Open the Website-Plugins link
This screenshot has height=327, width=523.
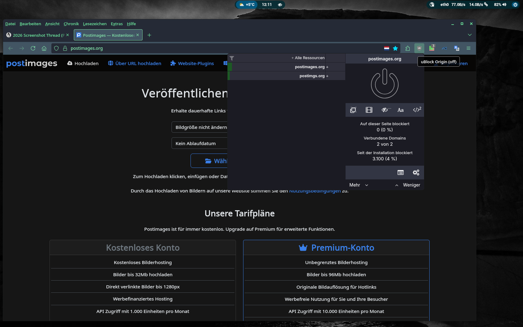[x=192, y=63]
